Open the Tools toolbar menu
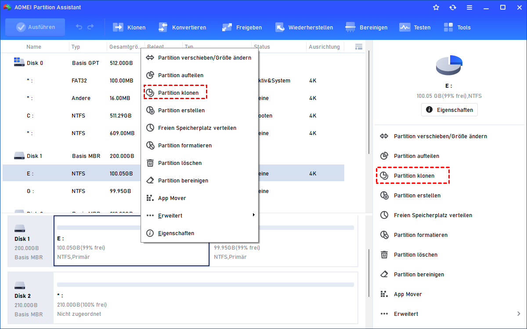 (x=457, y=27)
